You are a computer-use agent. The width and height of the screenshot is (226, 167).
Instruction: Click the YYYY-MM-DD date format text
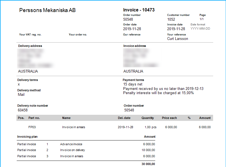coord(200,29)
